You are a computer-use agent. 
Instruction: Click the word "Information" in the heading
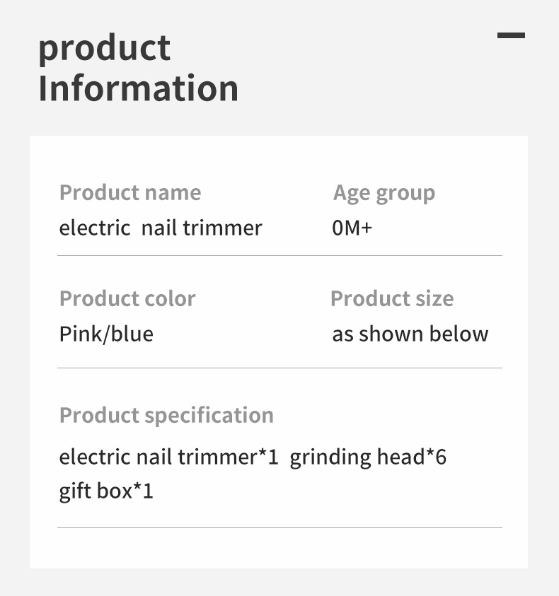(x=138, y=88)
